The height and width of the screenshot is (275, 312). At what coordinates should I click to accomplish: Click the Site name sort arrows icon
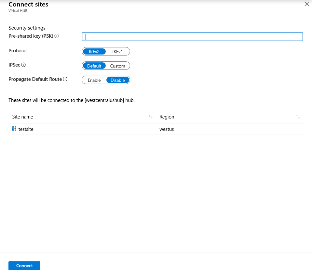pyautogui.click(x=151, y=117)
